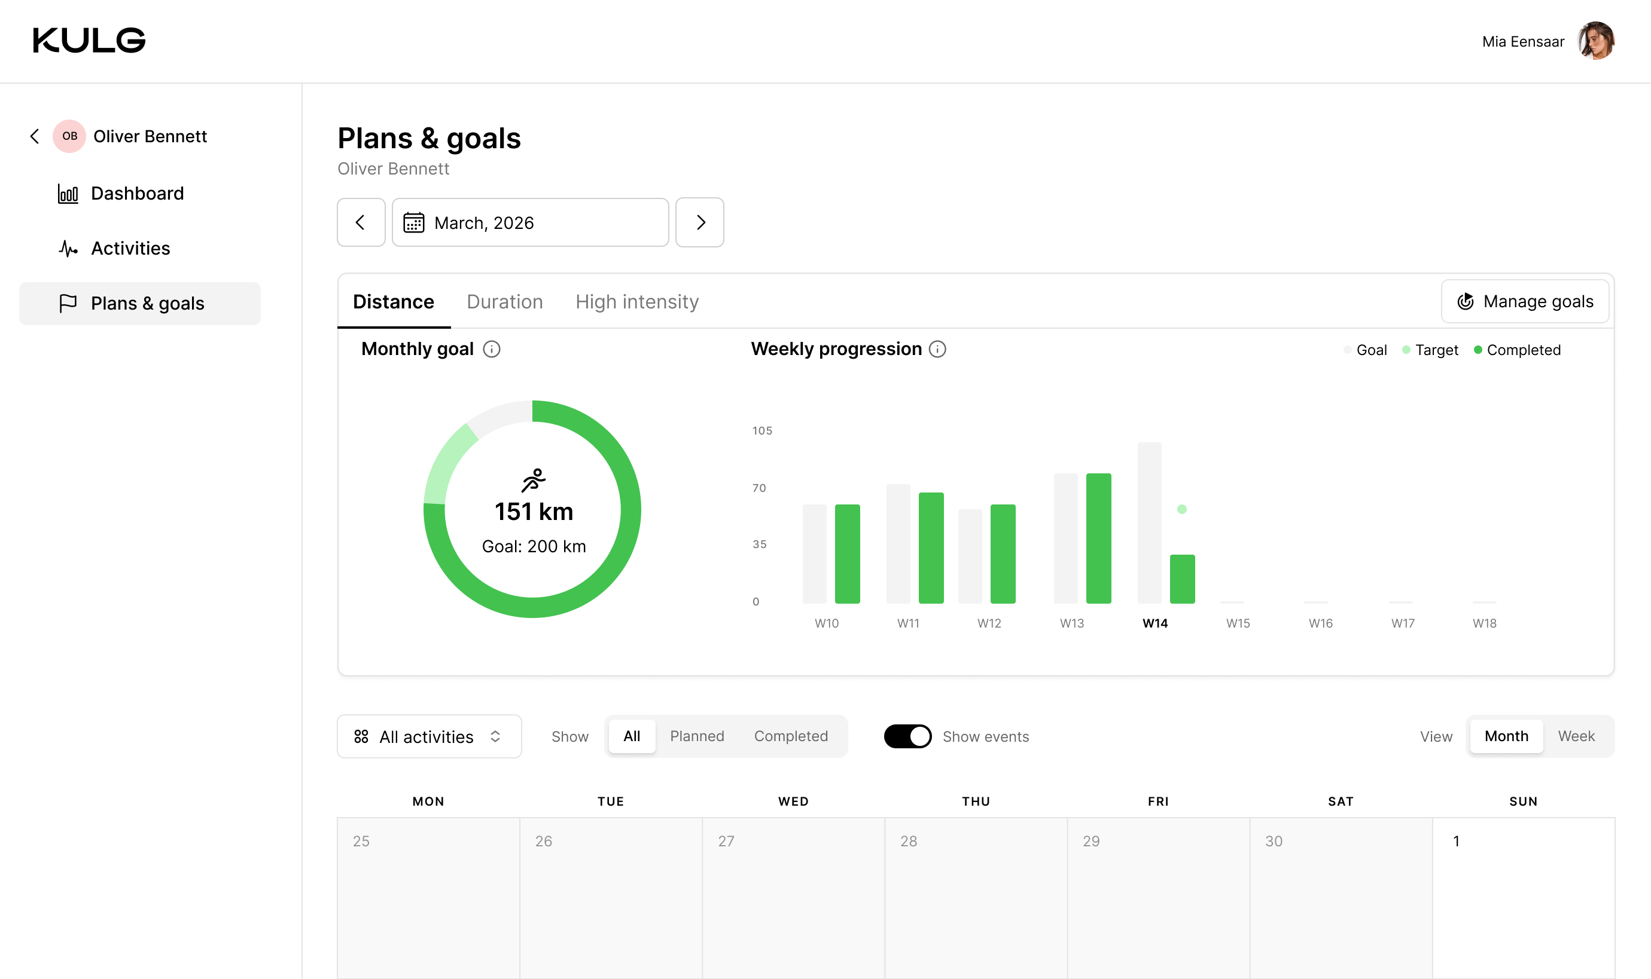
Task: Click the back chevron beside Oliver Bennett
Action: coord(35,136)
